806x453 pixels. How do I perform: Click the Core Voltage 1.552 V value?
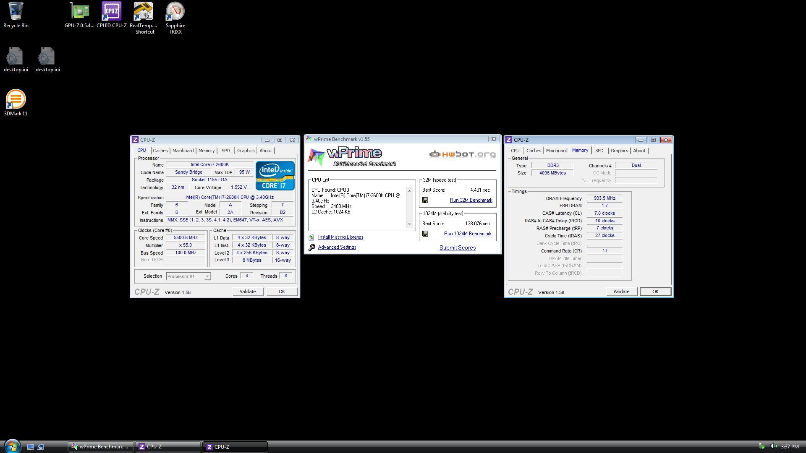[x=238, y=187]
